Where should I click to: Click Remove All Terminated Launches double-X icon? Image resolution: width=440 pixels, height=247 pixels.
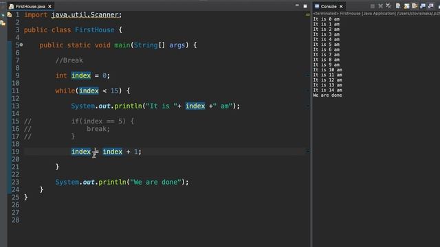point(388,6)
